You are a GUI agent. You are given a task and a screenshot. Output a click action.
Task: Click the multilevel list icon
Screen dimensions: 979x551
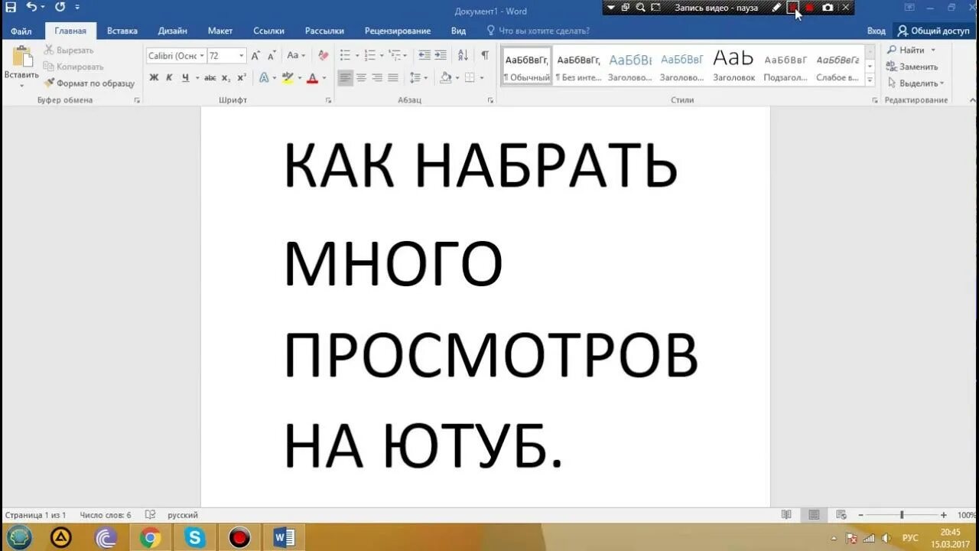click(x=395, y=56)
